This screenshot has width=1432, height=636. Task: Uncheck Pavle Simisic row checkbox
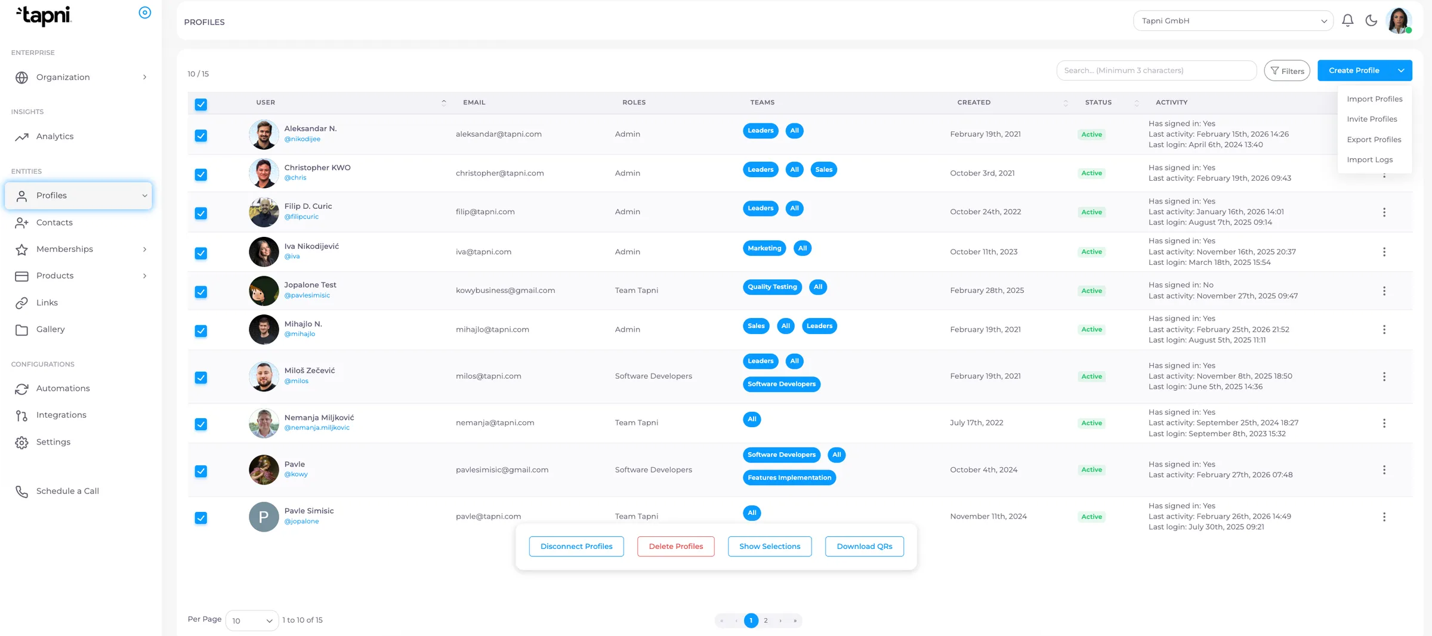point(201,518)
